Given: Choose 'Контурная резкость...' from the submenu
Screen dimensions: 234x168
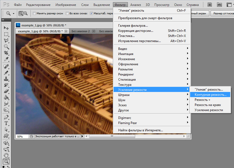Looking at the screenshot, I should click(x=210, y=95).
